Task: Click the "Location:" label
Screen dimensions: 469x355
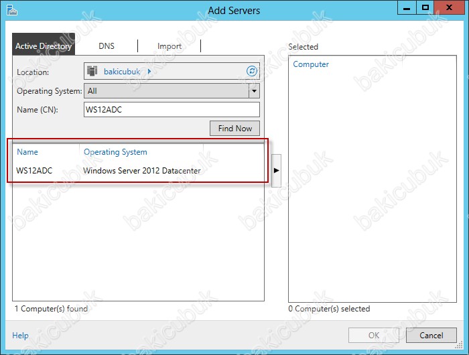Action: pyautogui.click(x=33, y=72)
